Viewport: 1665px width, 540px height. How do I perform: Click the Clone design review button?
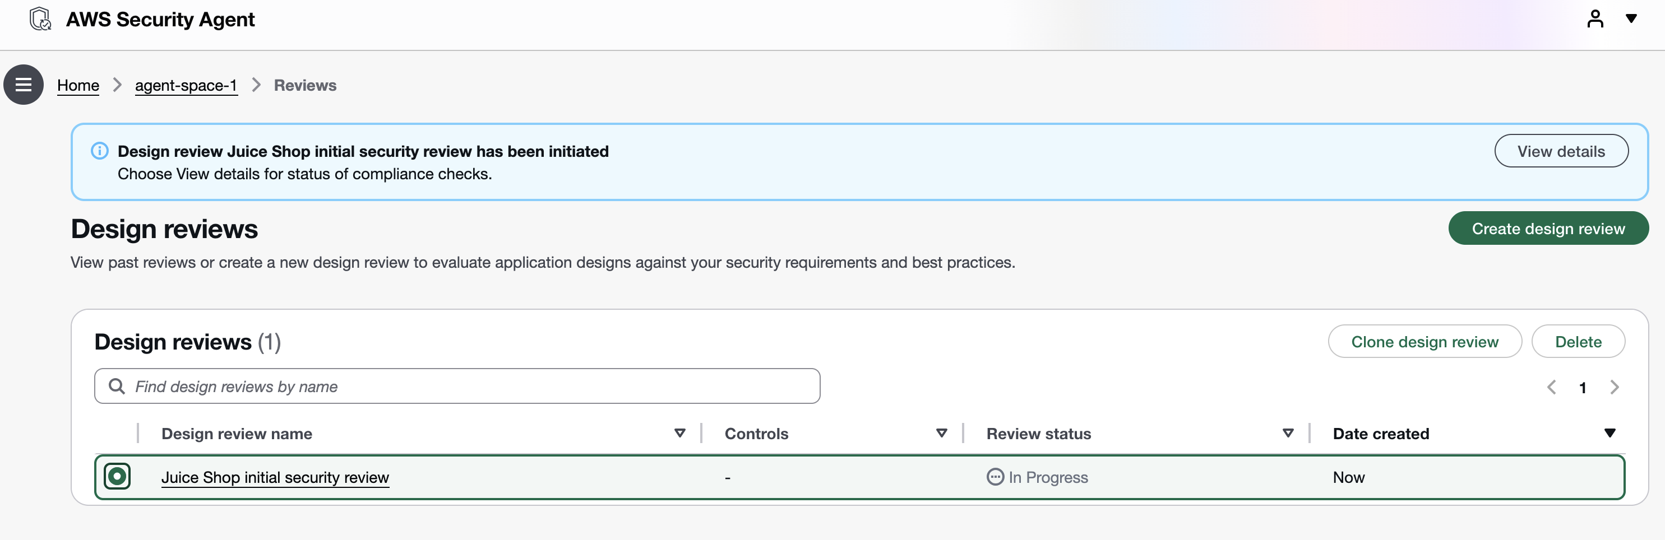tap(1424, 342)
